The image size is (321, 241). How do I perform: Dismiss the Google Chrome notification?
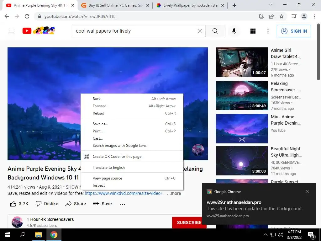coord(307,191)
